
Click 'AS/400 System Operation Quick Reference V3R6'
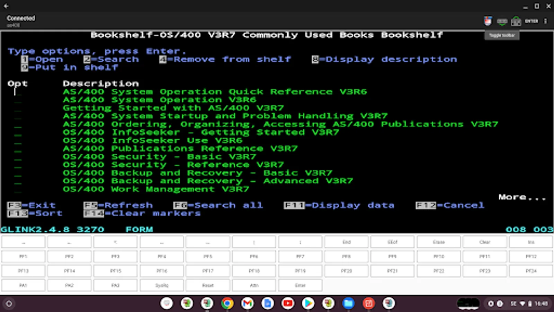click(215, 92)
